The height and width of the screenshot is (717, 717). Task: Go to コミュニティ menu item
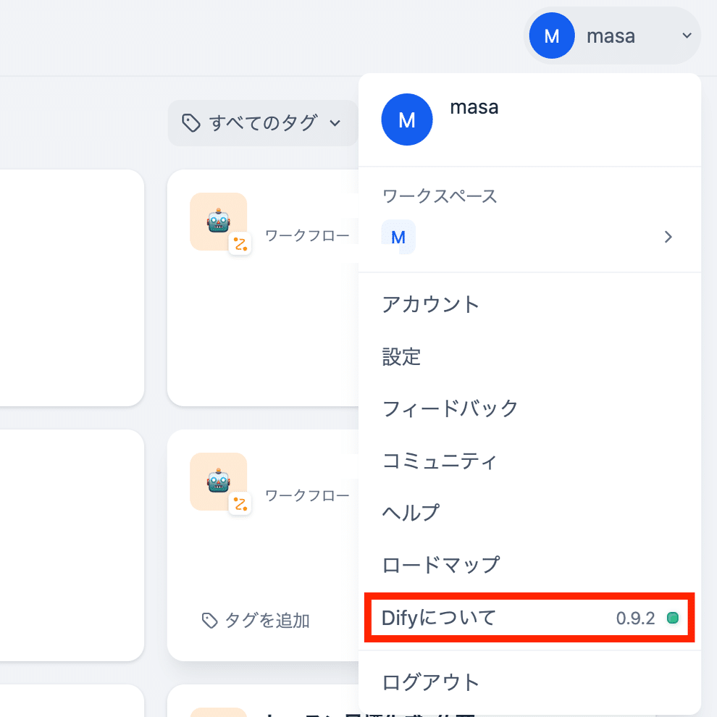point(440,461)
